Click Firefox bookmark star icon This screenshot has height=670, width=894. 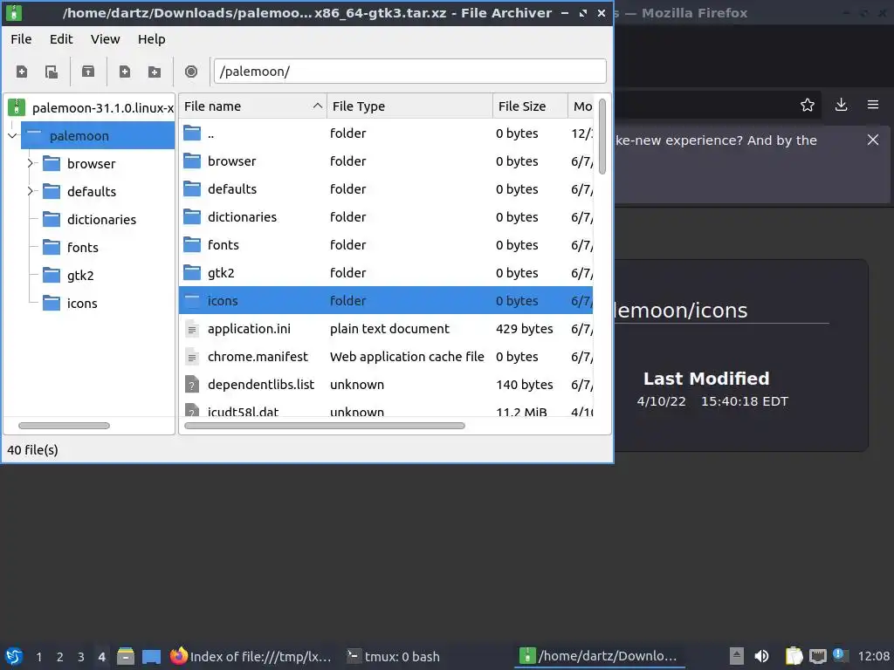pos(807,105)
